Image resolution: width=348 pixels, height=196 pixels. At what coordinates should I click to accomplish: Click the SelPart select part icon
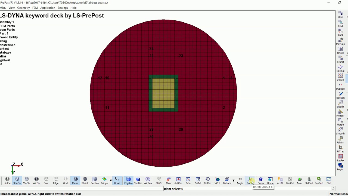point(309,180)
